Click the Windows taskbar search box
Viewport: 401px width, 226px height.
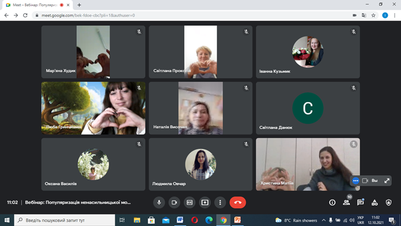pyautogui.click(x=64, y=220)
